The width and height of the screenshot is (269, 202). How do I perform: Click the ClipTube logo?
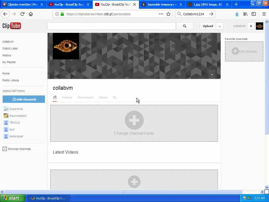pyautogui.click(x=12, y=26)
